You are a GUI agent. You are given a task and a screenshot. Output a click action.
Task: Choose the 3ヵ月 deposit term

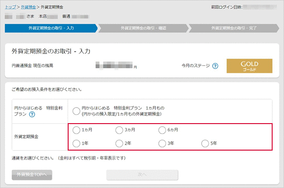coord(119,130)
